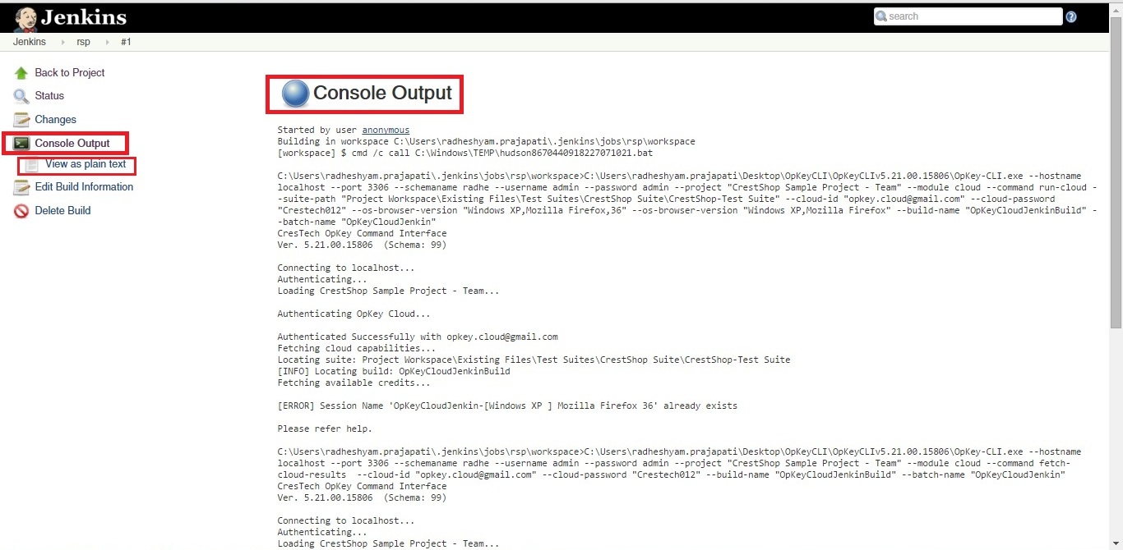The height and width of the screenshot is (550, 1123).
Task: Open the Changes page link
Action: pos(55,120)
